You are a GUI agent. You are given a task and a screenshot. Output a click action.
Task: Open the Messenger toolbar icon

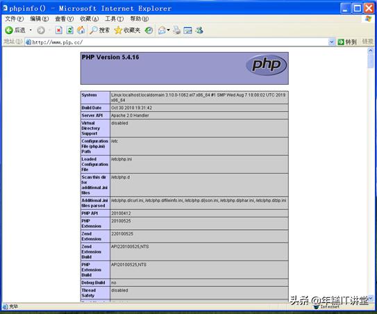pos(199,30)
